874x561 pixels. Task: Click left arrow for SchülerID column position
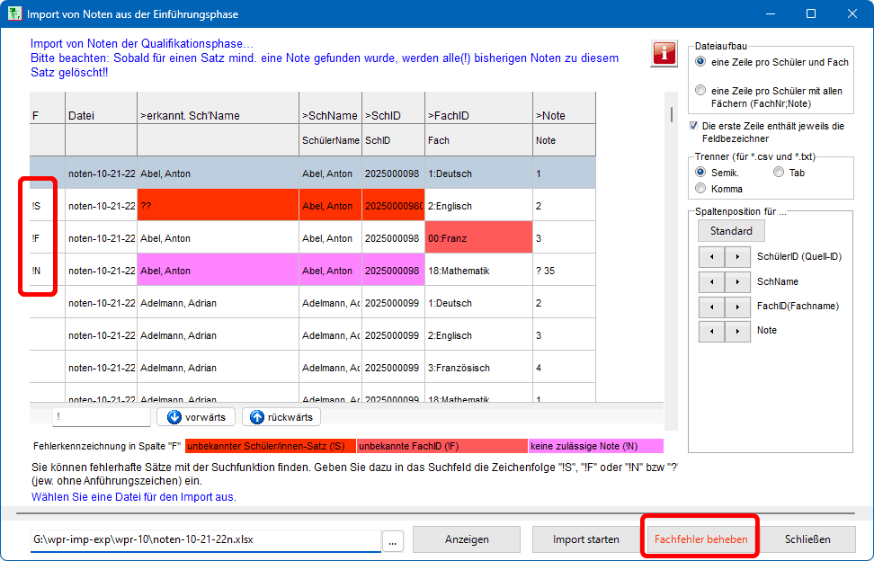711,257
